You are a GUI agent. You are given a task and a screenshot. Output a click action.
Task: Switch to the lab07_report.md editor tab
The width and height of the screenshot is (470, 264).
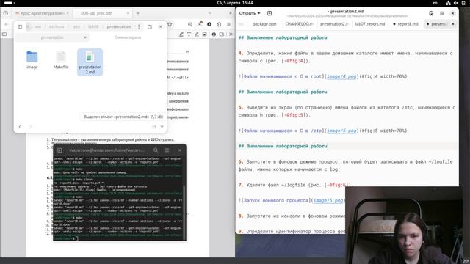[370, 24]
